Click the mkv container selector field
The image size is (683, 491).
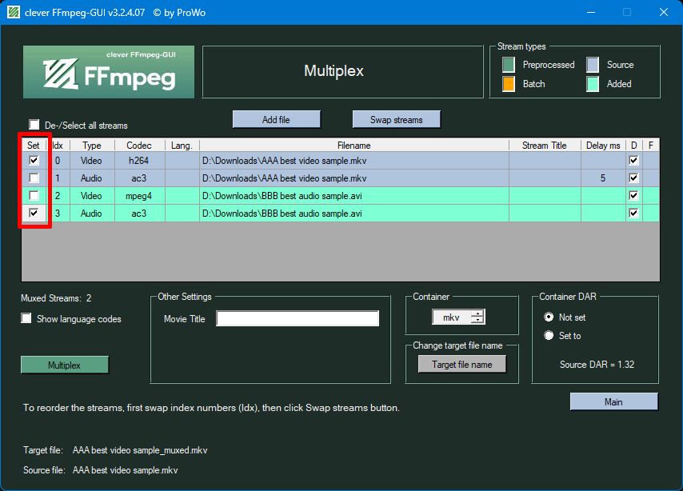click(x=452, y=317)
